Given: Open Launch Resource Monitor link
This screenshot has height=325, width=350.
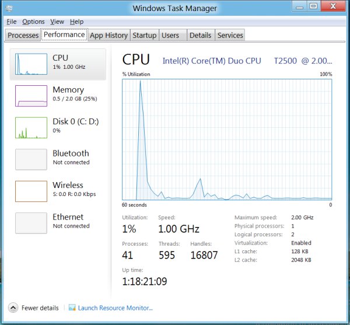Looking at the screenshot, I should tap(116, 308).
